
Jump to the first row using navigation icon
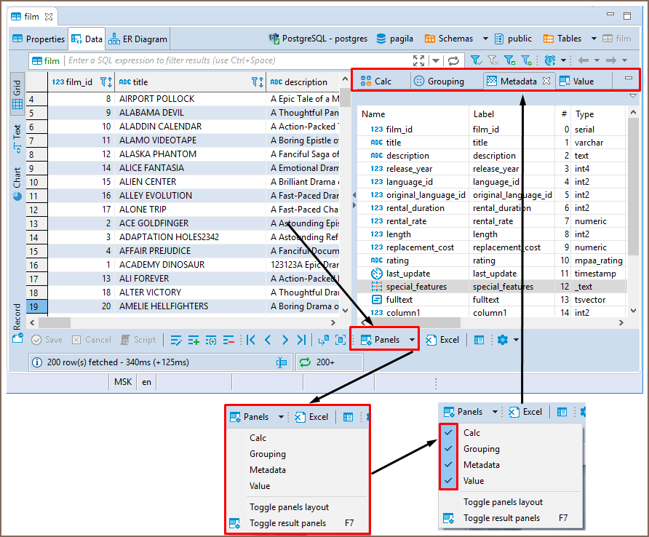250,340
